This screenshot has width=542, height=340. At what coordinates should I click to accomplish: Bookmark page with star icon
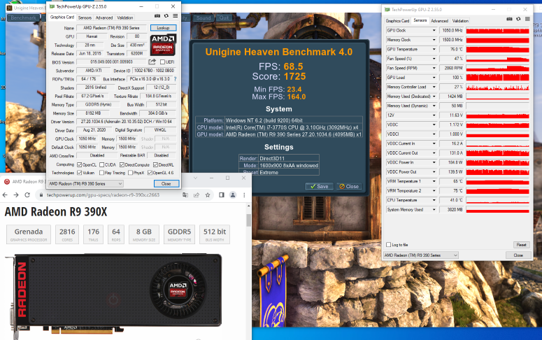tap(208, 195)
